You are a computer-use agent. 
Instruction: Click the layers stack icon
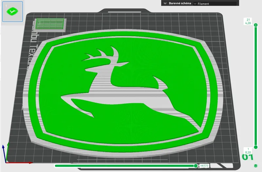tap(255, 166)
